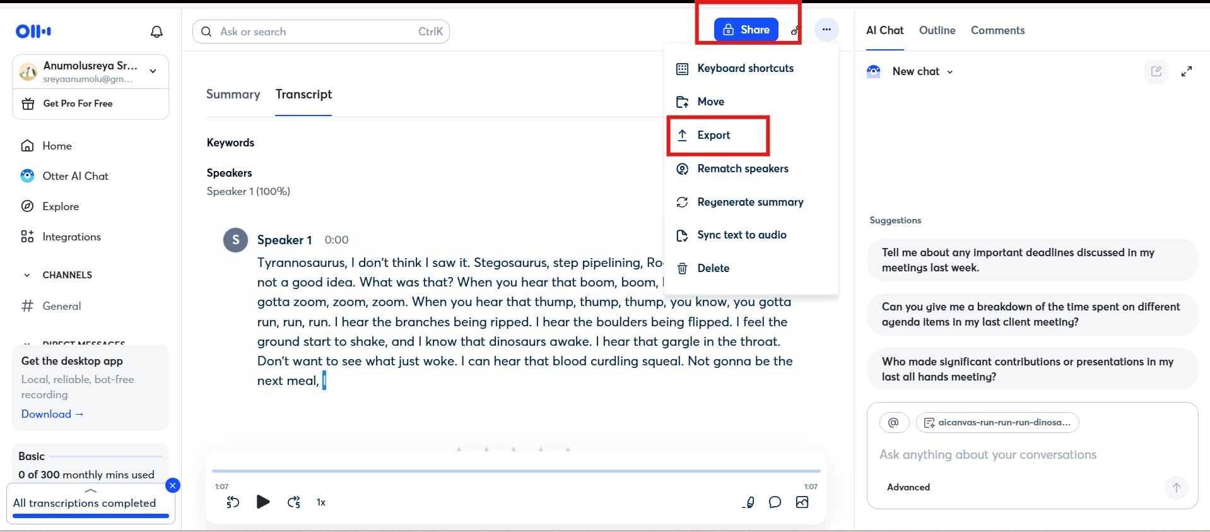Screen dimensions: 1210x532
Task: Open the notifications bell
Action: tap(156, 32)
